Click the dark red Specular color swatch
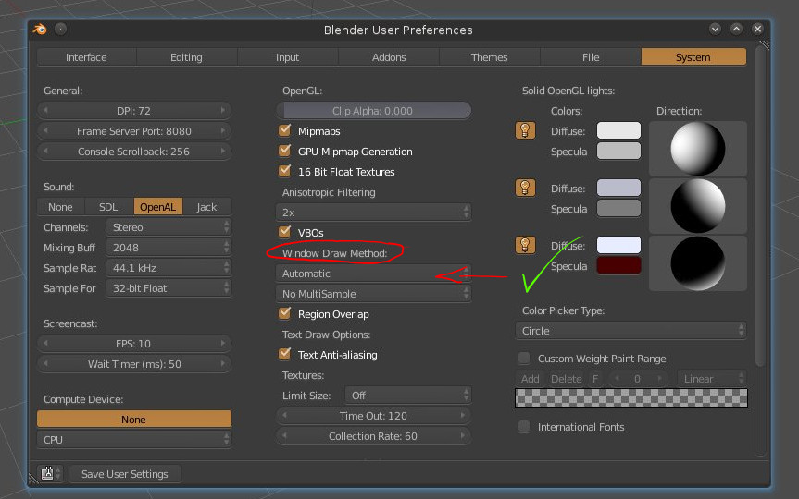Image resolution: width=799 pixels, height=499 pixels. pos(618,266)
